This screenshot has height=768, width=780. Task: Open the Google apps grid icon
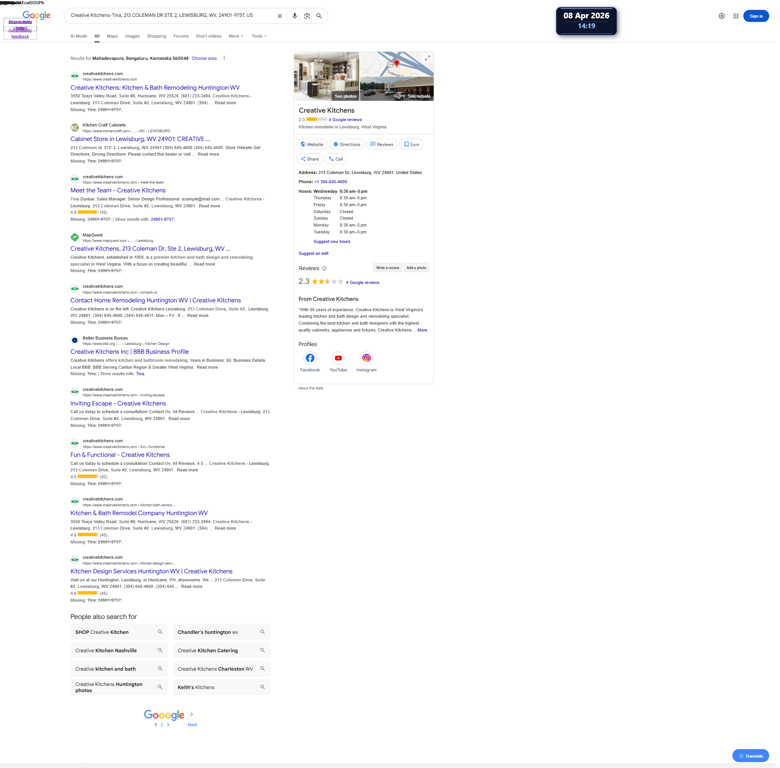(736, 16)
